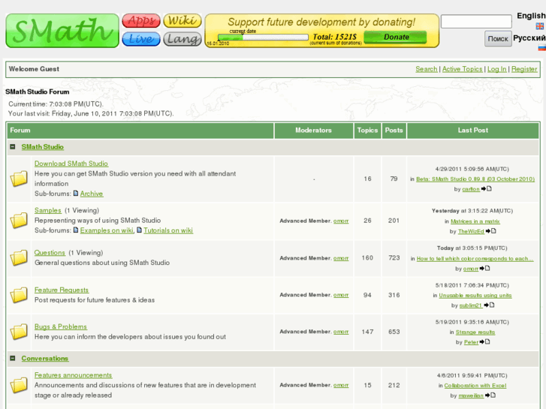Screen dimensions: 546x409
Task: Click the SMath logo
Action: (x=62, y=31)
